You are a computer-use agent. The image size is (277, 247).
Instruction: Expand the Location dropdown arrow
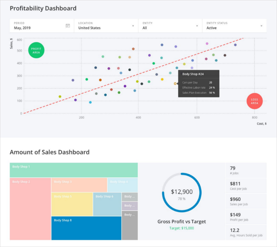(x=133, y=26)
